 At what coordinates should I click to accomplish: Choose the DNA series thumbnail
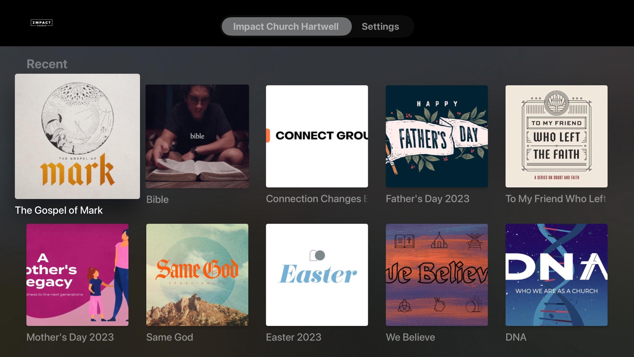tap(556, 275)
